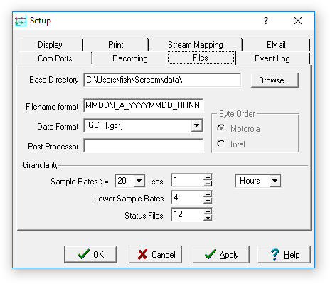
Task: Open the Data Format dropdown list
Action: pyautogui.click(x=196, y=125)
